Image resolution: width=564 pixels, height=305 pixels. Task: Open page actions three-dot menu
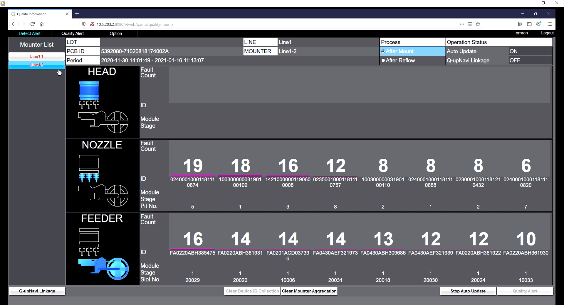pyautogui.click(x=462, y=24)
